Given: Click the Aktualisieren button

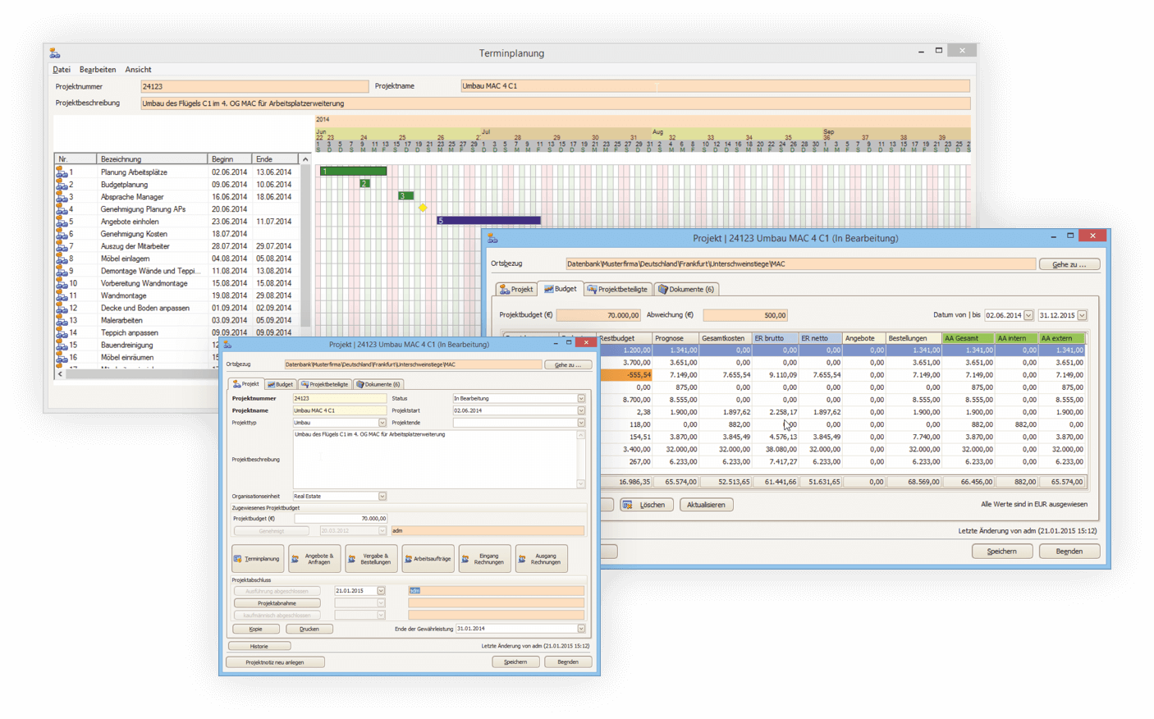Looking at the screenshot, I should [706, 505].
